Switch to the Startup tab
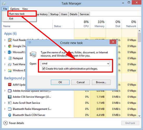Viewport: 143px width, 130px height. tap(54, 14)
